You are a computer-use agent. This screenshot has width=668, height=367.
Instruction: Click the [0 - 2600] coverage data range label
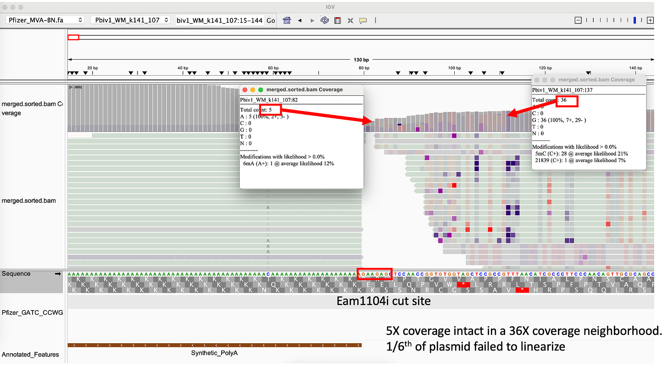click(75, 87)
